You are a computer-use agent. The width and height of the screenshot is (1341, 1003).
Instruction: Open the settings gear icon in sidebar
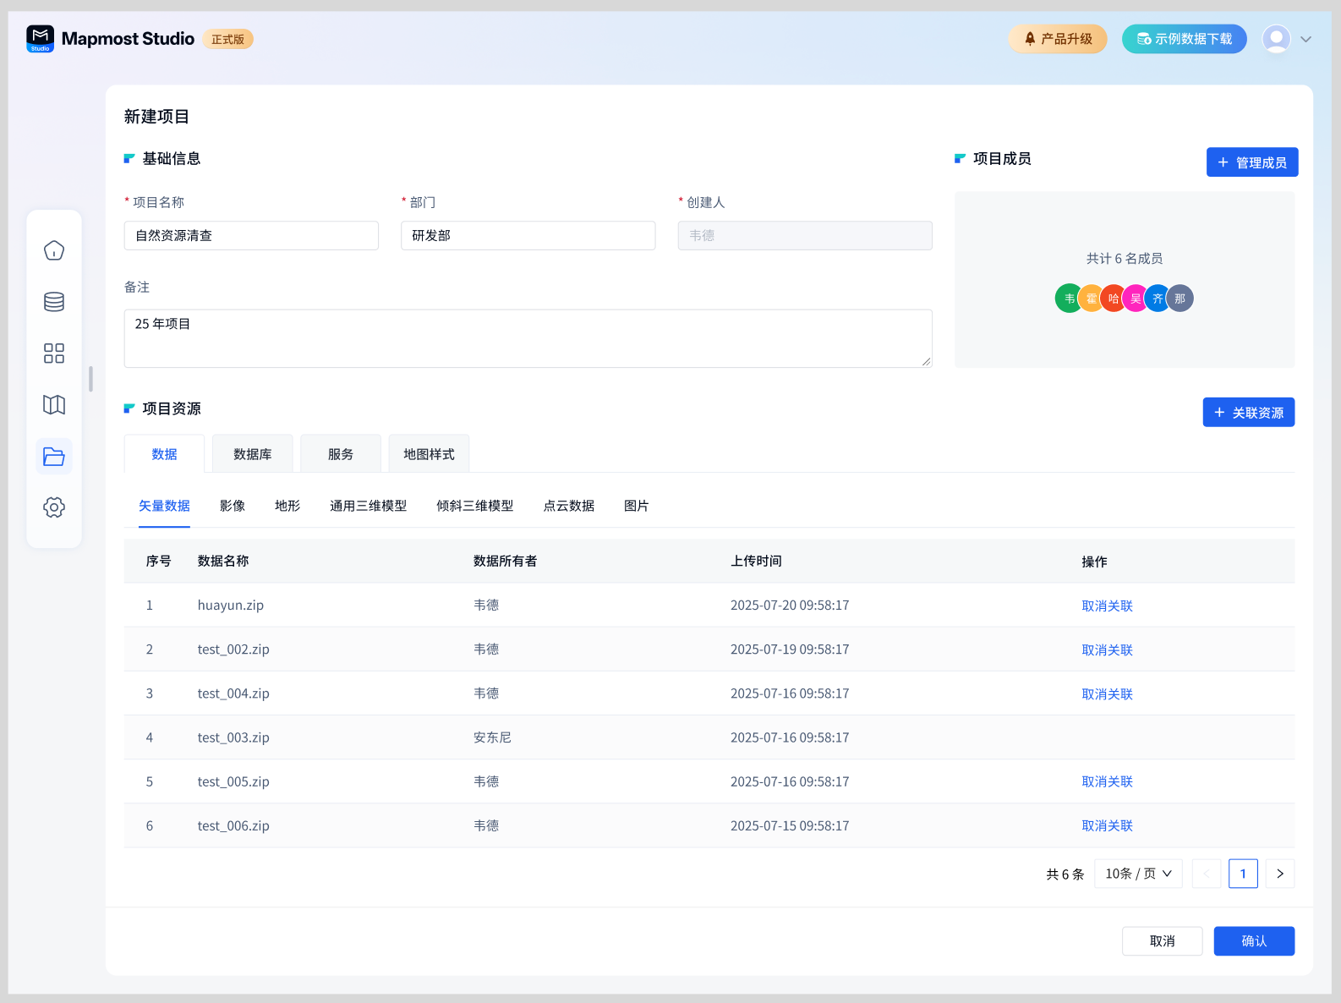coord(54,507)
